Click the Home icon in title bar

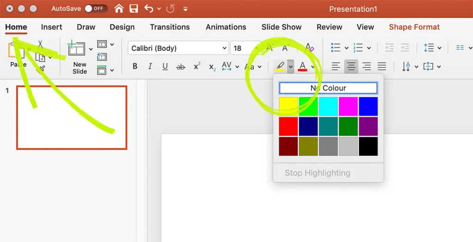point(119,8)
